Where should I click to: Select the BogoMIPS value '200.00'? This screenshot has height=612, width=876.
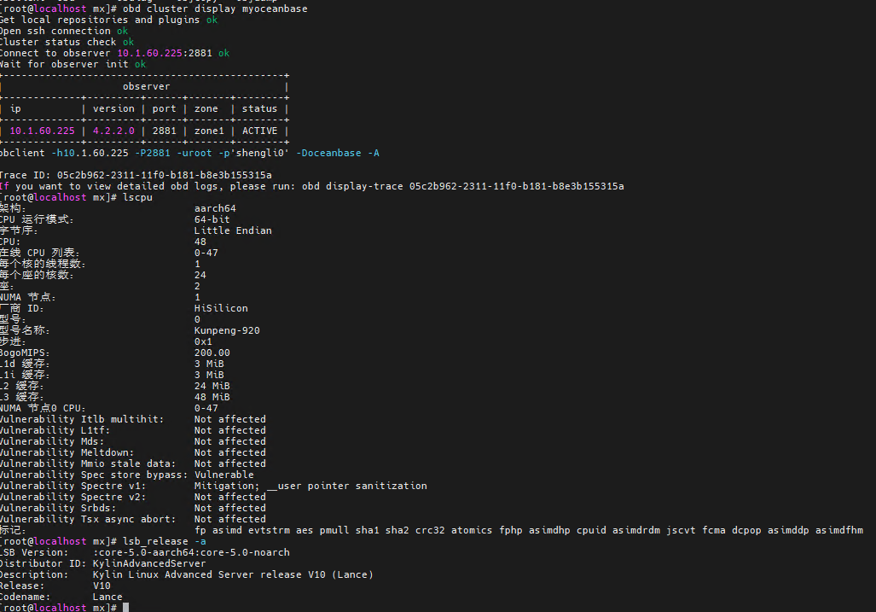[x=212, y=353]
